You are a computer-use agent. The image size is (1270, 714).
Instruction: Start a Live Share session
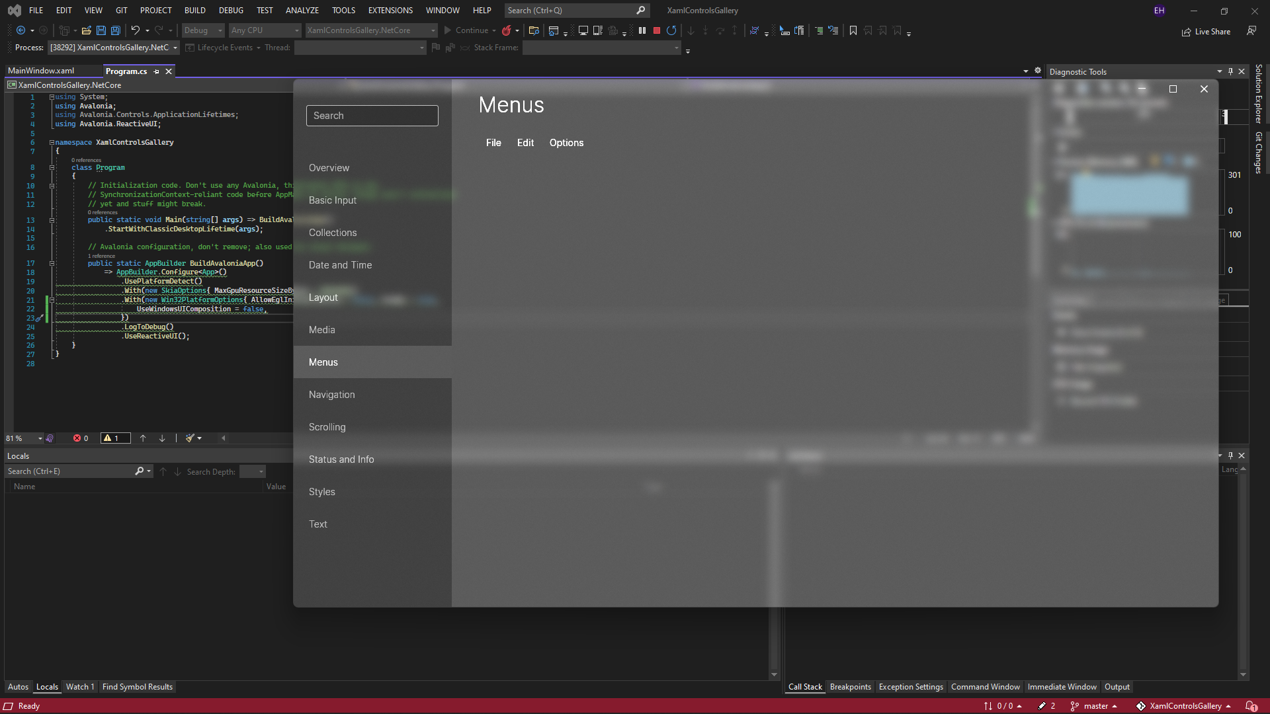coord(1206,31)
